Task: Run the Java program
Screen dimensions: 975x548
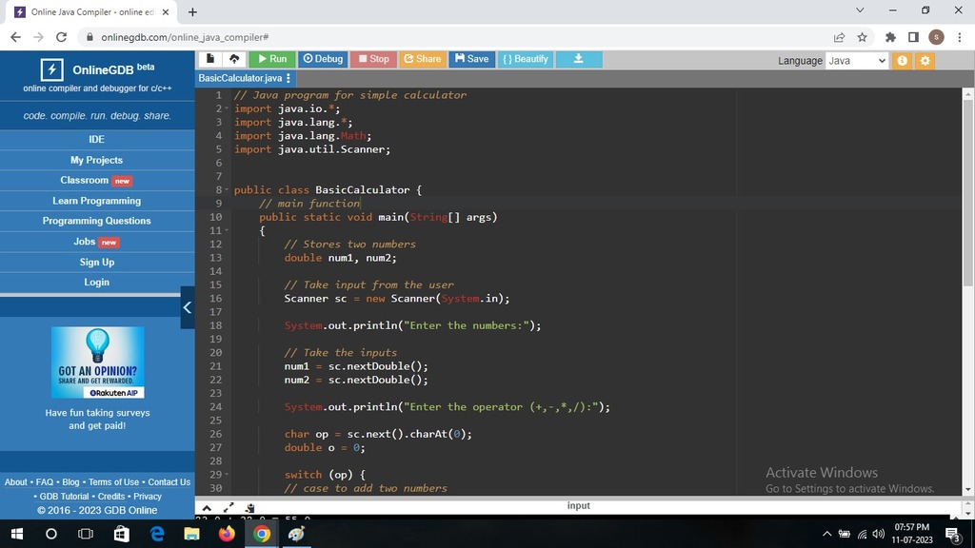Action: click(271, 59)
